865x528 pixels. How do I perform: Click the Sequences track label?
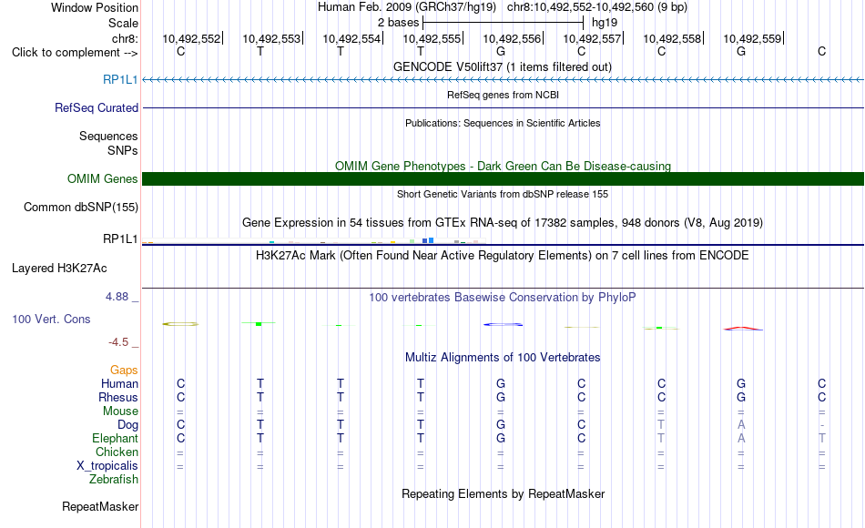[x=108, y=137]
